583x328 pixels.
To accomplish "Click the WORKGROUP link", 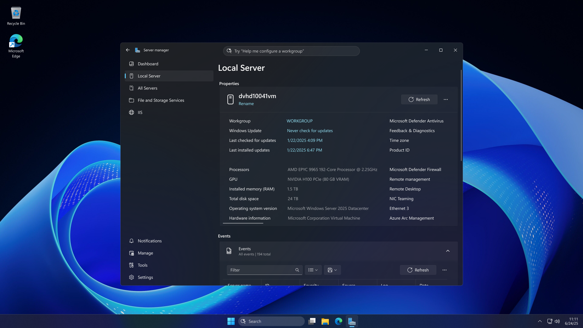I will tap(299, 121).
